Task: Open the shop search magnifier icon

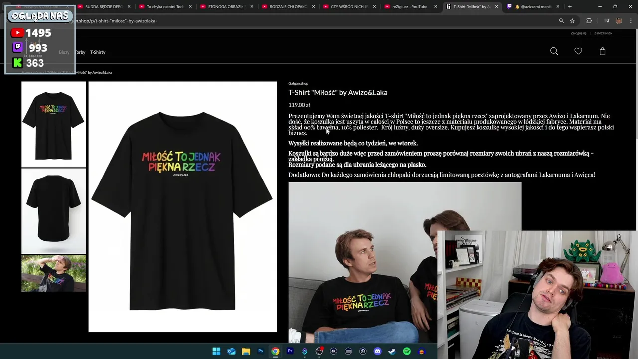Action: coord(554,51)
